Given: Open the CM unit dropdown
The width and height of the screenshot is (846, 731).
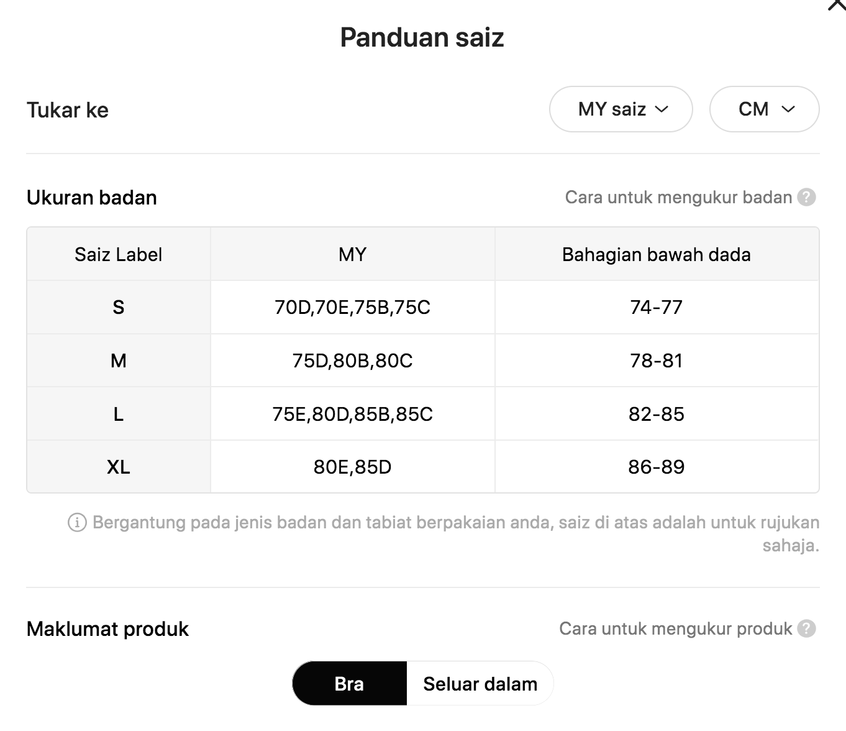Looking at the screenshot, I should coord(765,109).
